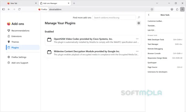Close the hamburger application menu button
The height and width of the screenshot is (112, 186).
coord(182,9)
